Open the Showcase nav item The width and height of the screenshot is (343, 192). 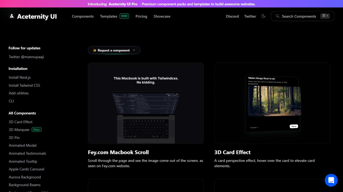[x=162, y=16]
